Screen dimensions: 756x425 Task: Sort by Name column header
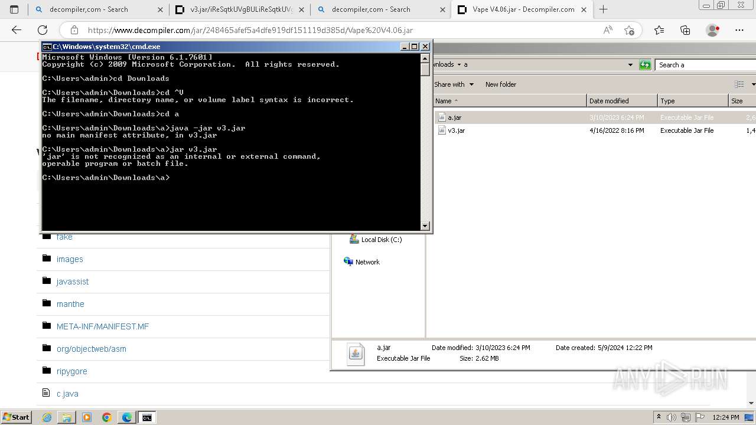510,101
